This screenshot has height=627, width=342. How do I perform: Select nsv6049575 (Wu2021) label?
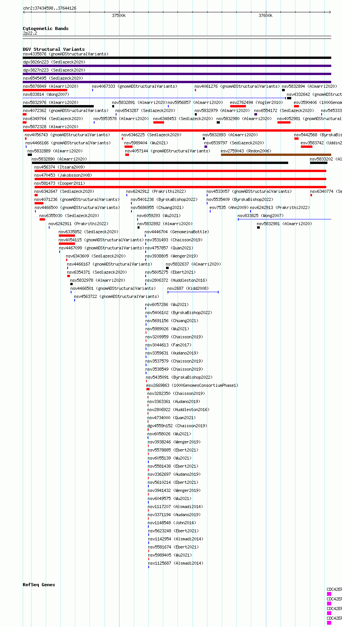coord(170,498)
